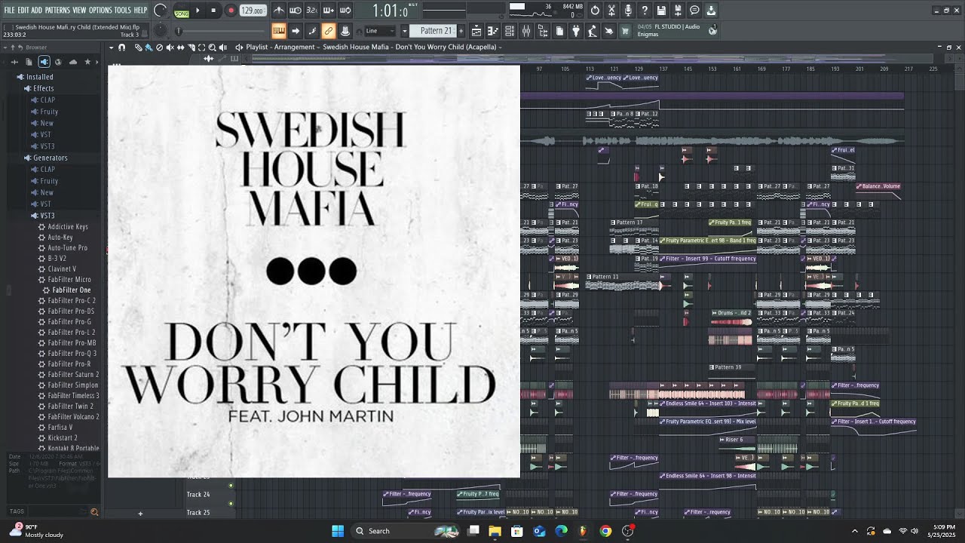Click the browser search magnifier icon
965x543 pixels.
coord(94,512)
